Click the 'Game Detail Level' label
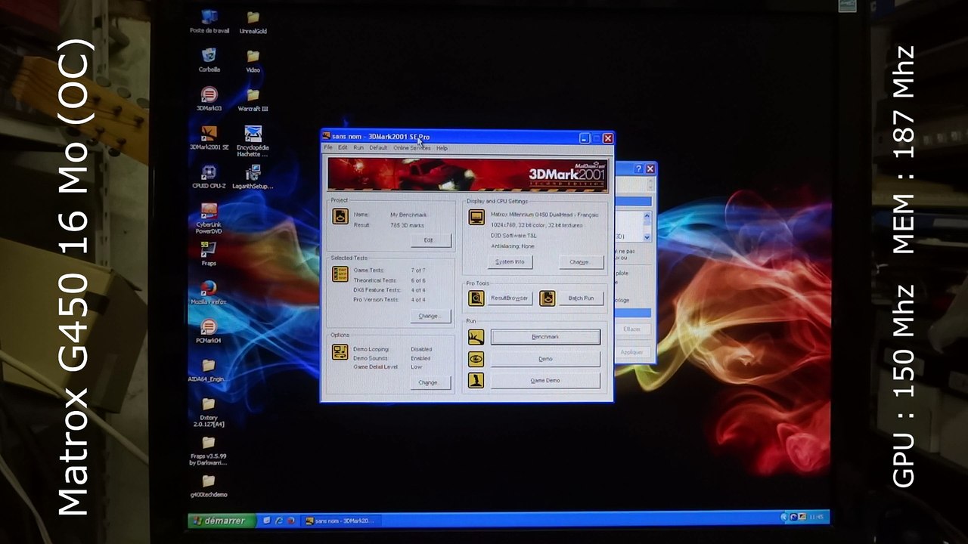Viewport: 968px width, 544px height. 375,367
